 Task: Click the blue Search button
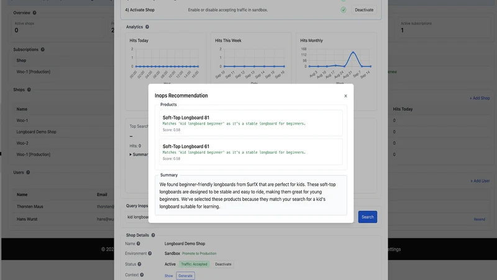[x=367, y=217]
